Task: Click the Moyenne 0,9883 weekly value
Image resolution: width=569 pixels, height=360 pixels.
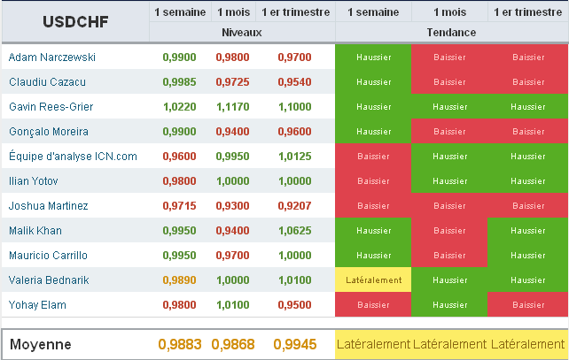Action: click(180, 344)
